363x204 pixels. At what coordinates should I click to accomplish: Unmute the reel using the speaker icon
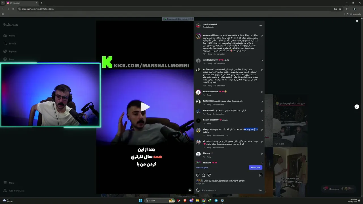[190, 190]
